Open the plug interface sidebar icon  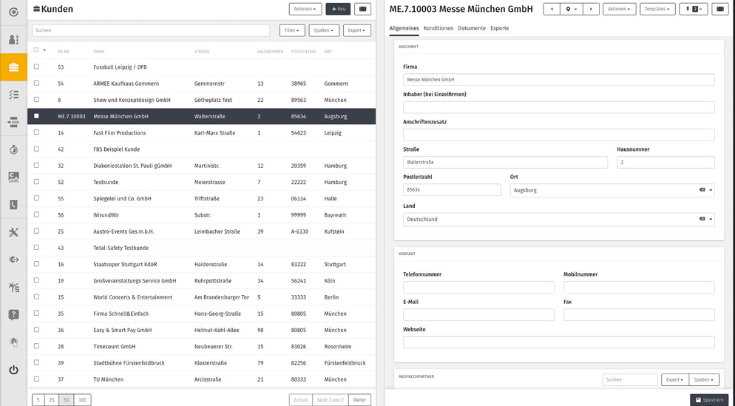coord(13,260)
